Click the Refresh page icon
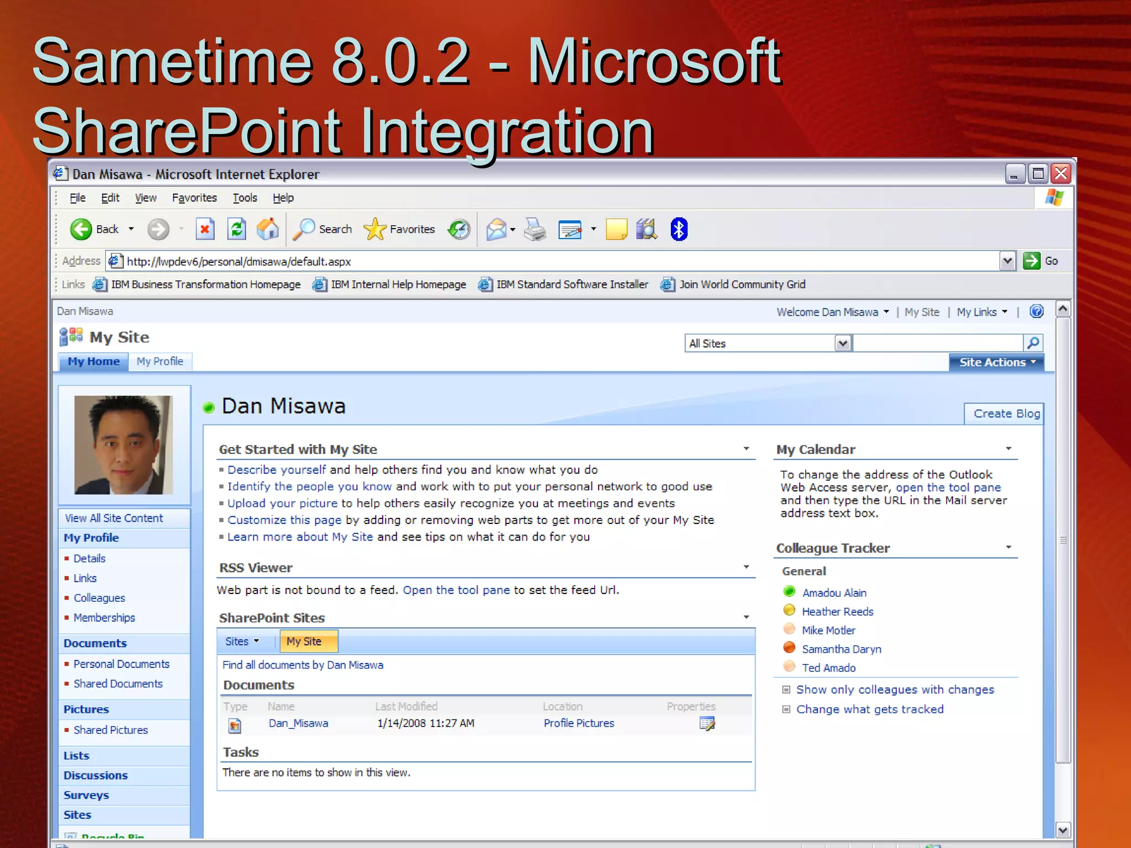The width and height of the screenshot is (1131, 848). [x=236, y=229]
